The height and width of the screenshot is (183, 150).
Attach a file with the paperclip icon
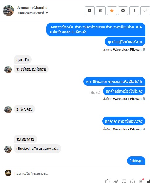click(x=116, y=181)
